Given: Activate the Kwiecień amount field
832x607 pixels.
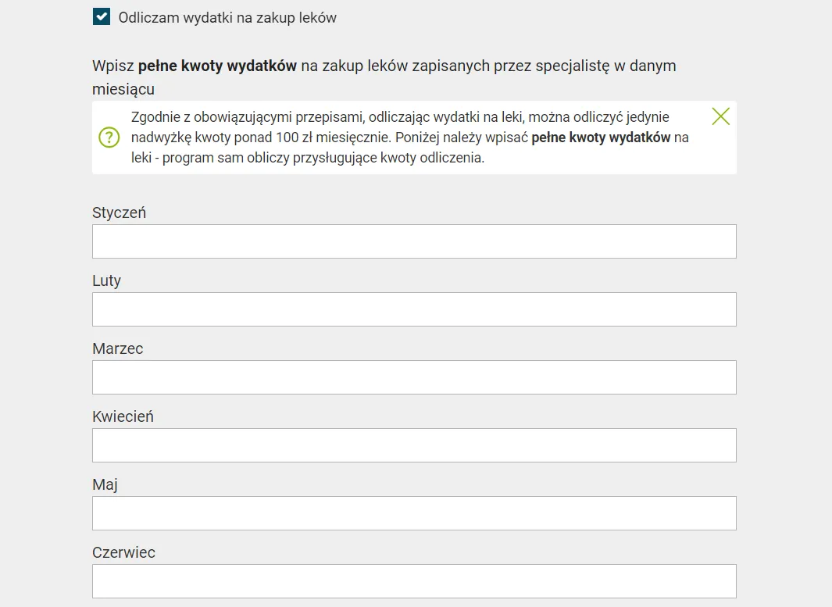Looking at the screenshot, I should (414, 445).
